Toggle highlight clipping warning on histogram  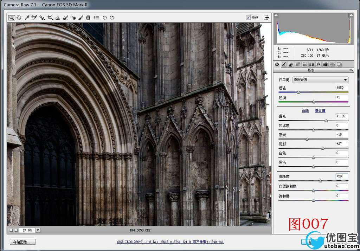point(351,15)
